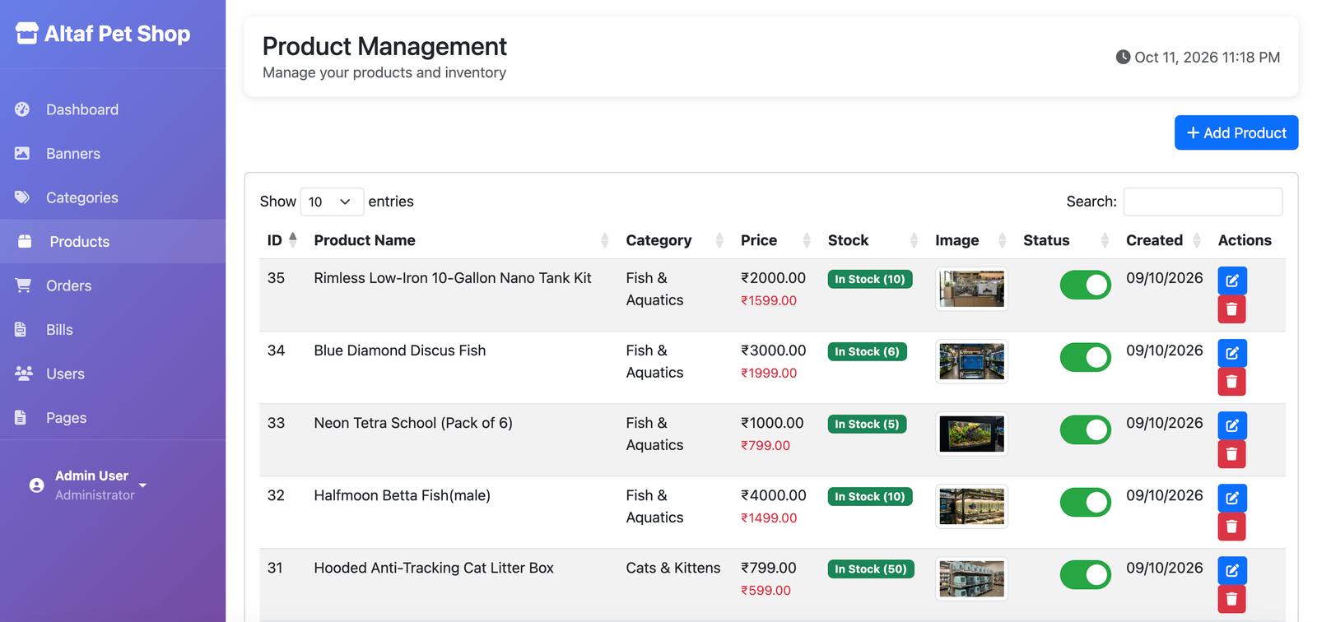
Task: Delete the Neon Tetra School product
Action: (1232, 454)
